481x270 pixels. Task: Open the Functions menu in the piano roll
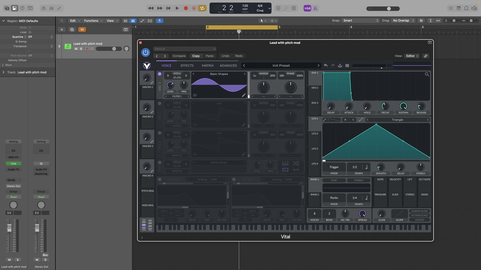pyautogui.click(x=93, y=20)
